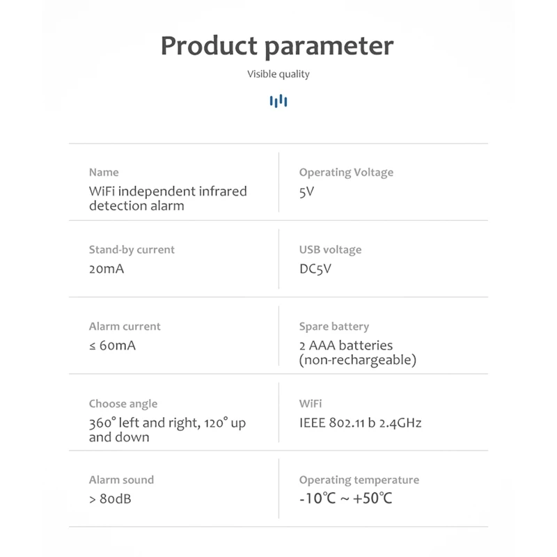Click the "≤ 60mA" value
Screen dimensions: 557x557
pyautogui.click(x=112, y=345)
